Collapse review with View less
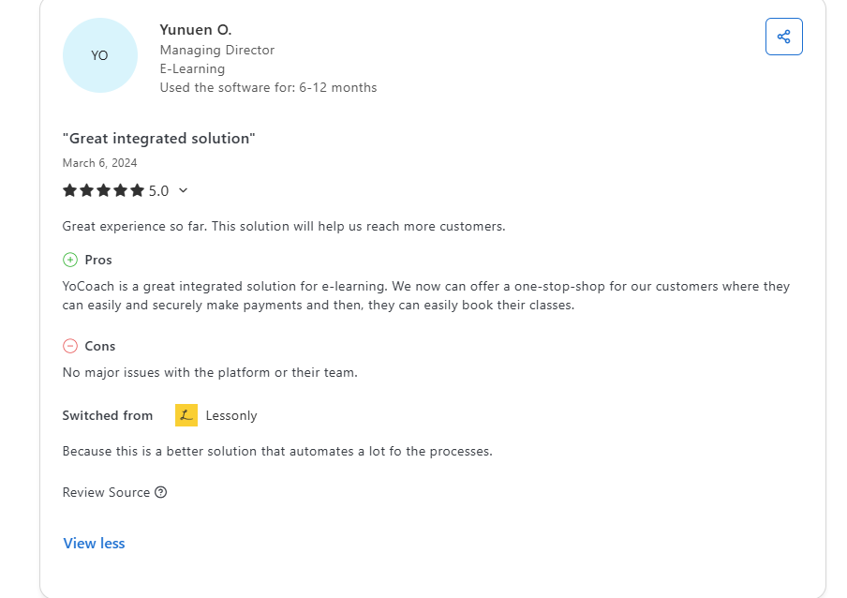The image size is (847, 598). point(94,544)
